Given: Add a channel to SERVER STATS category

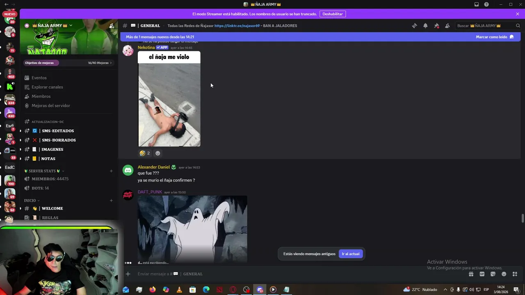Looking at the screenshot, I should tap(111, 171).
